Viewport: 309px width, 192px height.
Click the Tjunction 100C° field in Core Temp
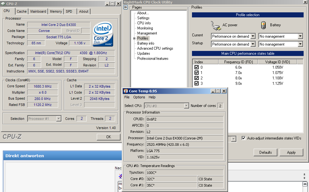tap(185, 172)
